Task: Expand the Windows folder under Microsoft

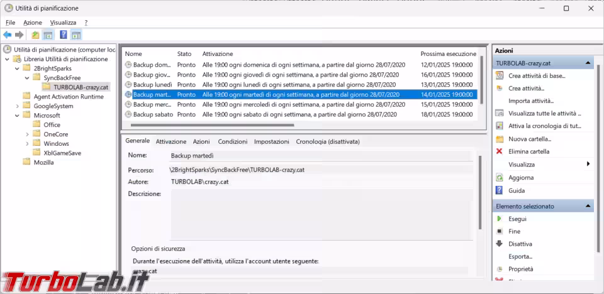Action: 27,144
